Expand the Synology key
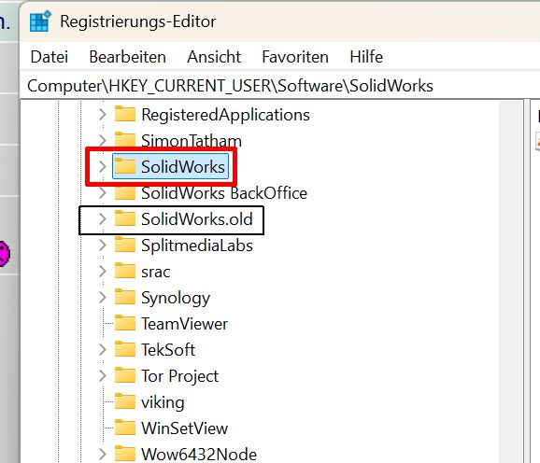The height and width of the screenshot is (463, 540). tap(102, 298)
